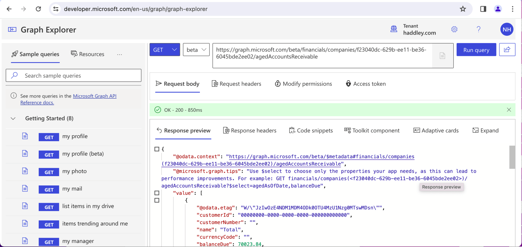Open the Microsoft Graph API Reference docs link
522x247 pixels.
[x=95, y=96]
